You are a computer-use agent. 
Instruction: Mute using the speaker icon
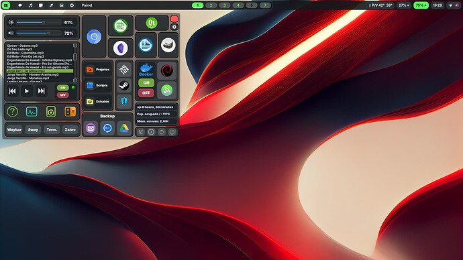pos(11,33)
